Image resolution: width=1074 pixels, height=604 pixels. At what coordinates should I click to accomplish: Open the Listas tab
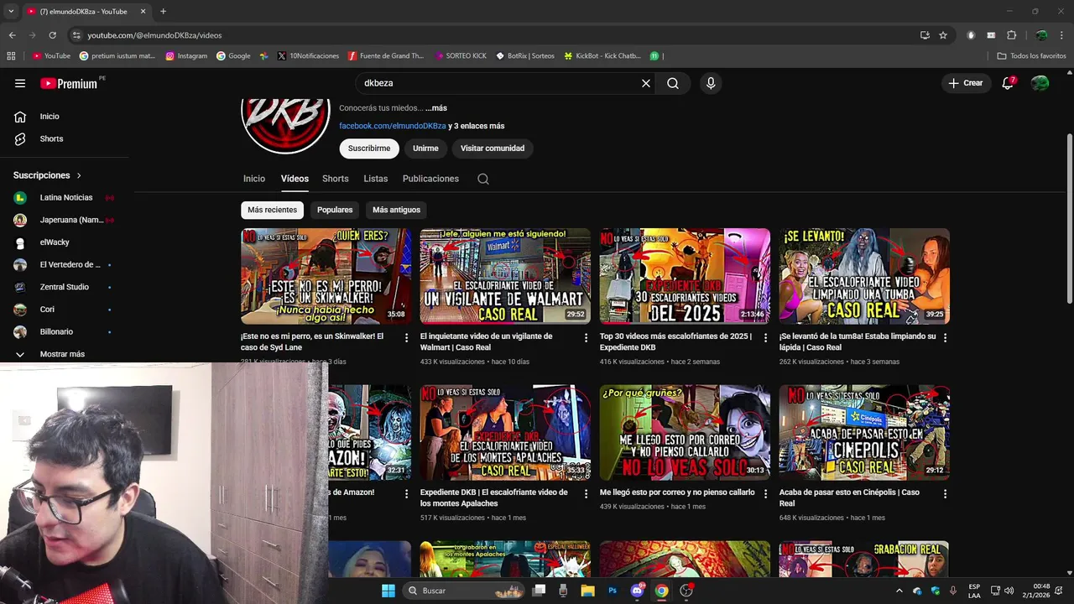[375, 179]
